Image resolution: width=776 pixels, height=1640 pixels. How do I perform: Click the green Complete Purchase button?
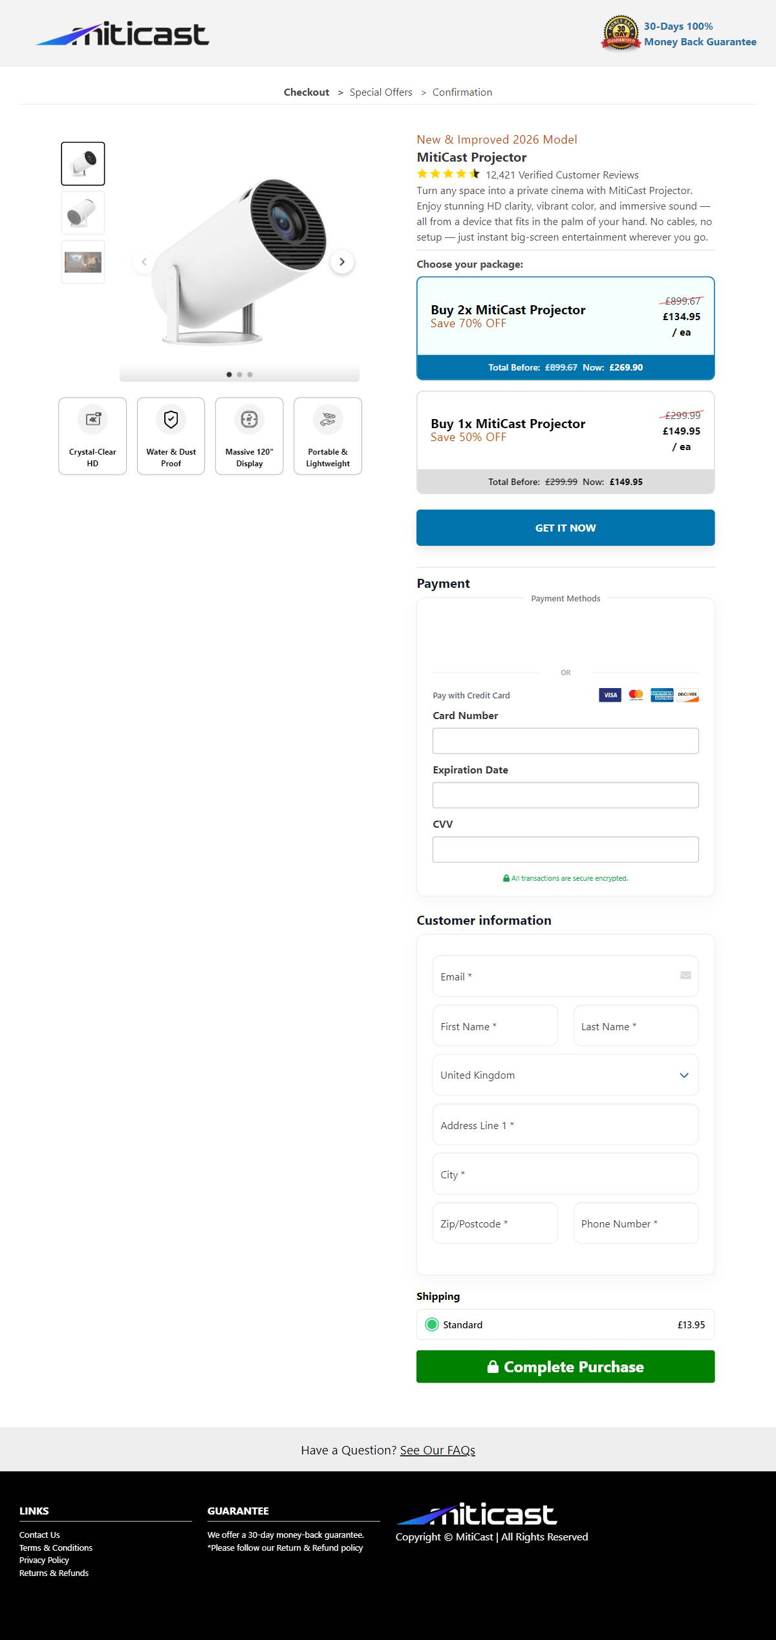tap(565, 1366)
